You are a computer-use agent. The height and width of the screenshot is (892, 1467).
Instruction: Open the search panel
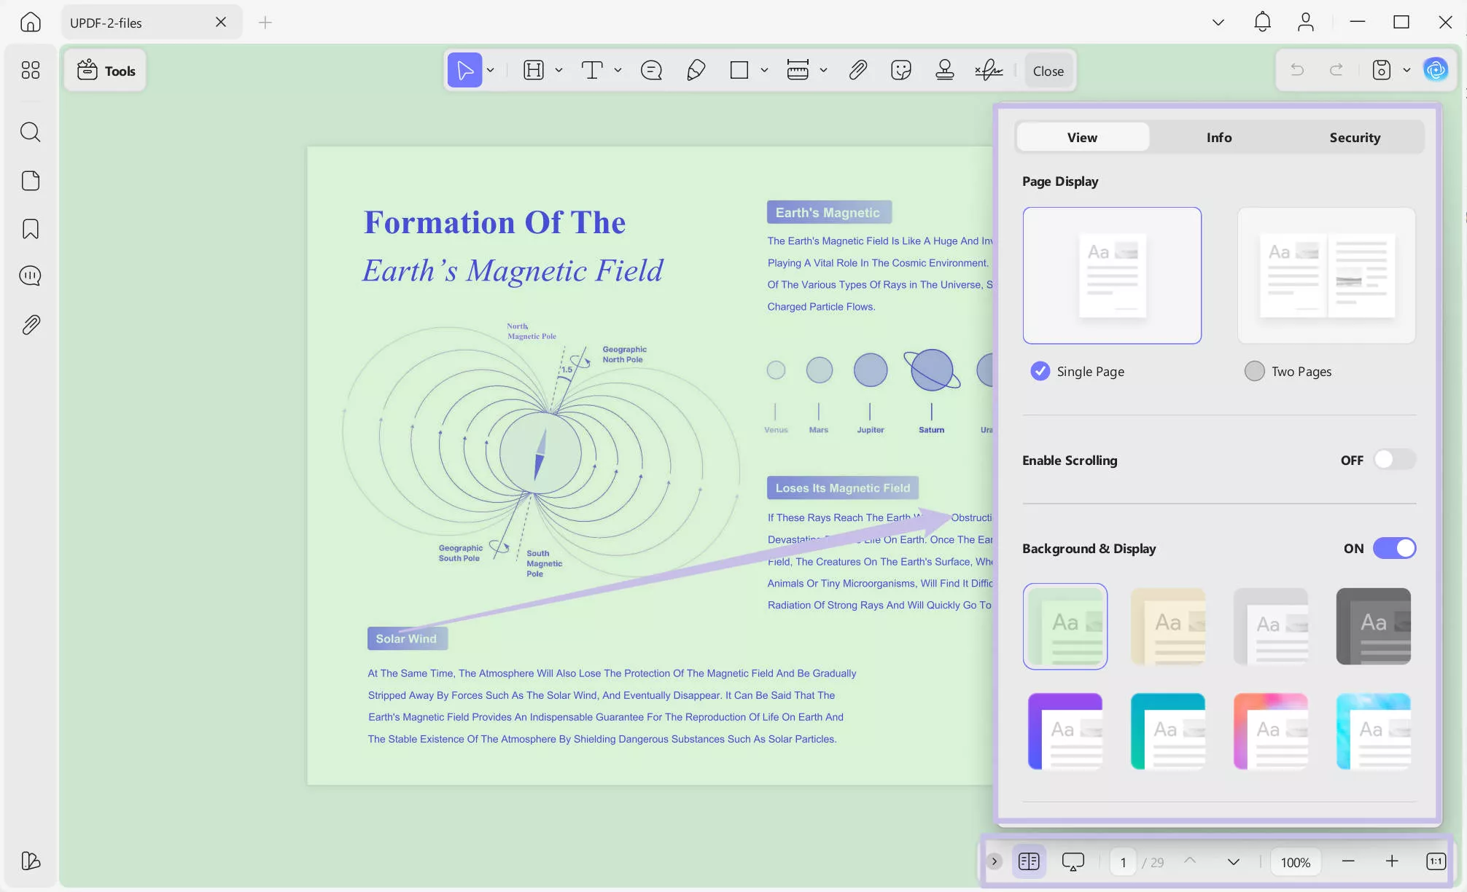(x=31, y=132)
